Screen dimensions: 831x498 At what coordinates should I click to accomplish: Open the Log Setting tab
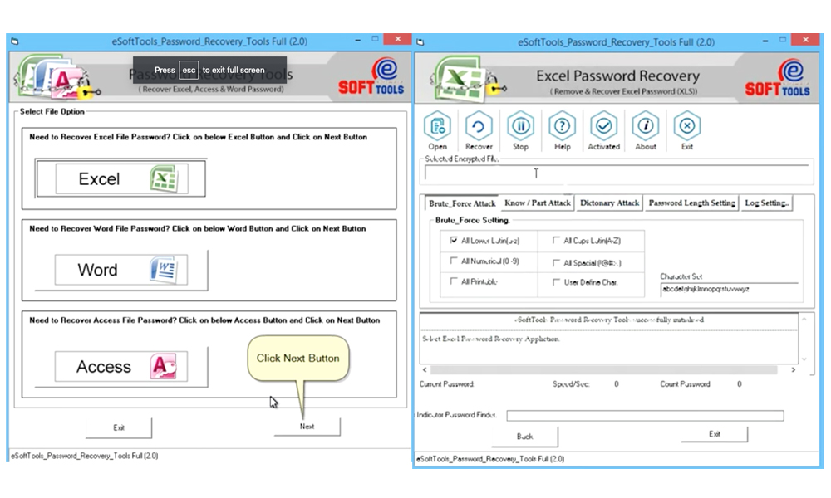click(x=767, y=203)
